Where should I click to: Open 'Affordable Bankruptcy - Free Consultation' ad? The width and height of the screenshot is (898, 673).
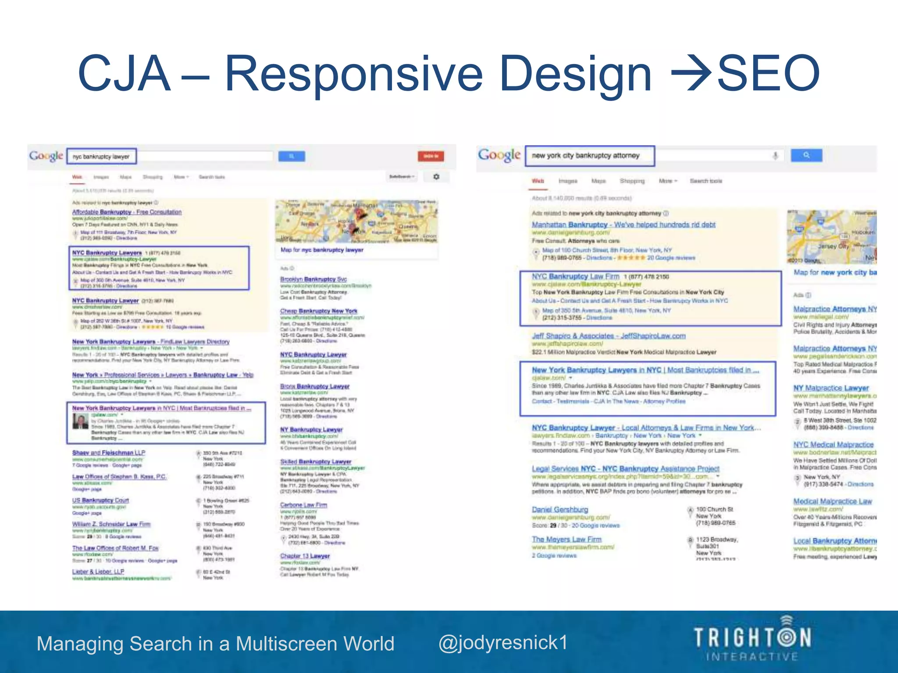coord(127,212)
